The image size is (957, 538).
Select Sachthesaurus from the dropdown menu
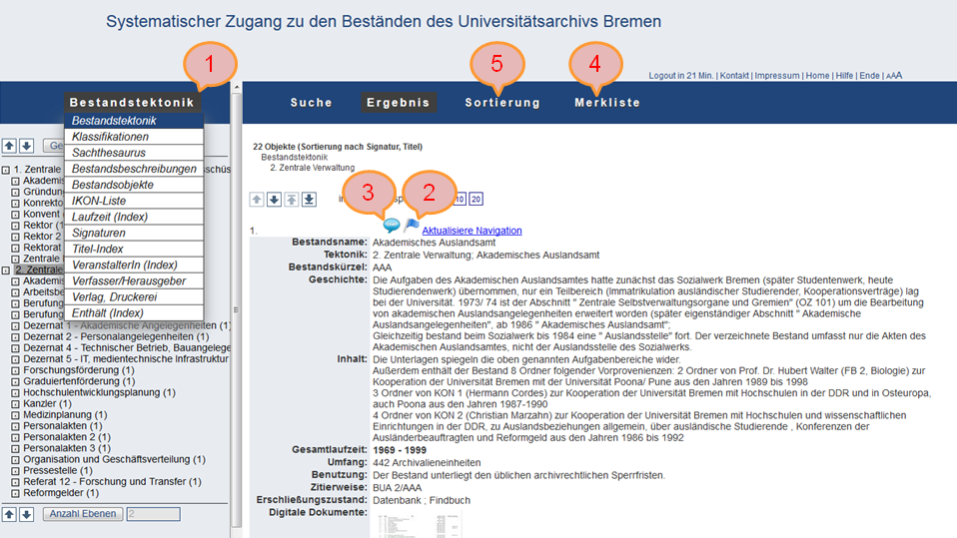(109, 153)
